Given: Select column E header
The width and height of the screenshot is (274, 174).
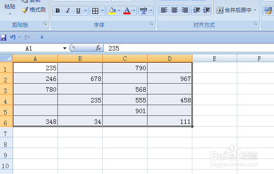Looking at the screenshot, I should coord(215,59).
